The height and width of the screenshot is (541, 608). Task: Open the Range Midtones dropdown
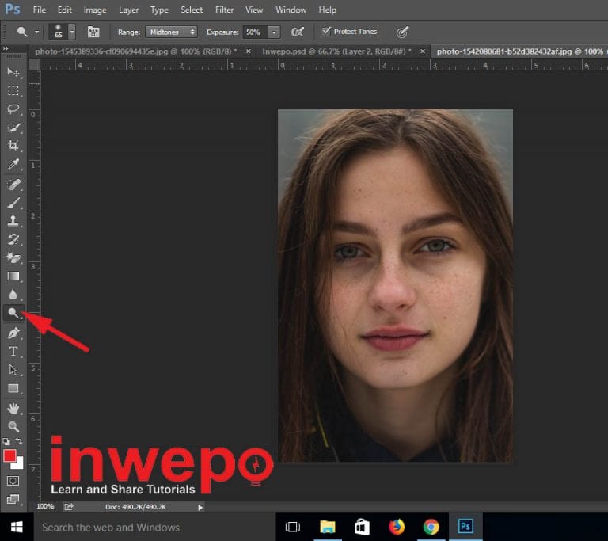click(x=171, y=32)
